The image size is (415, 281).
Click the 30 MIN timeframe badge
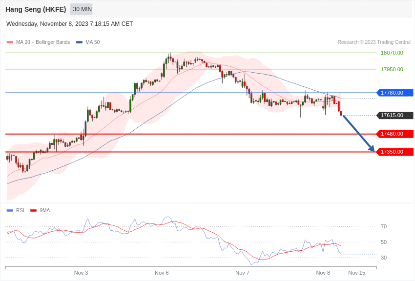81,9
